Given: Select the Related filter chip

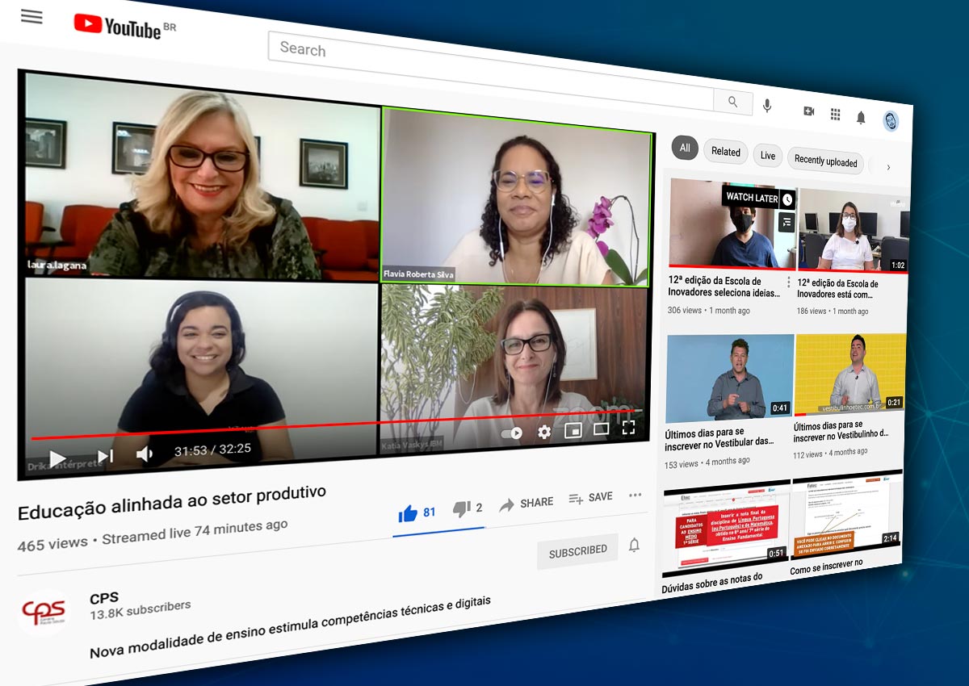Looking at the screenshot, I should coord(725,152).
